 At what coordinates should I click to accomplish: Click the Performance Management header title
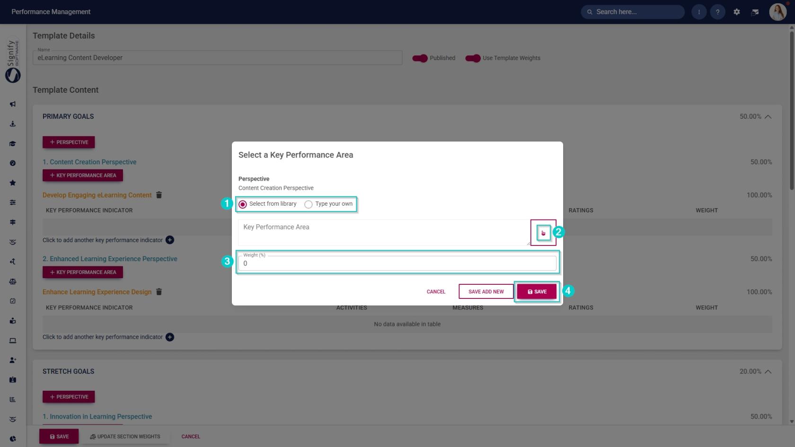51,12
